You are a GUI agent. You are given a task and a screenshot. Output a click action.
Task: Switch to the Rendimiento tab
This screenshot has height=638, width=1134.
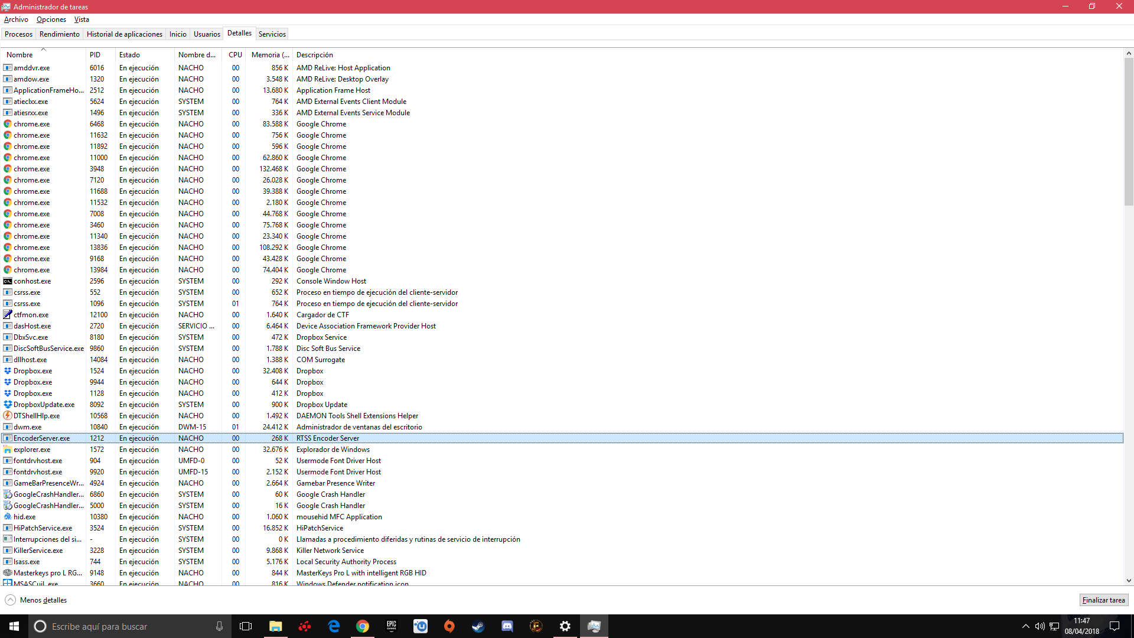click(x=59, y=34)
